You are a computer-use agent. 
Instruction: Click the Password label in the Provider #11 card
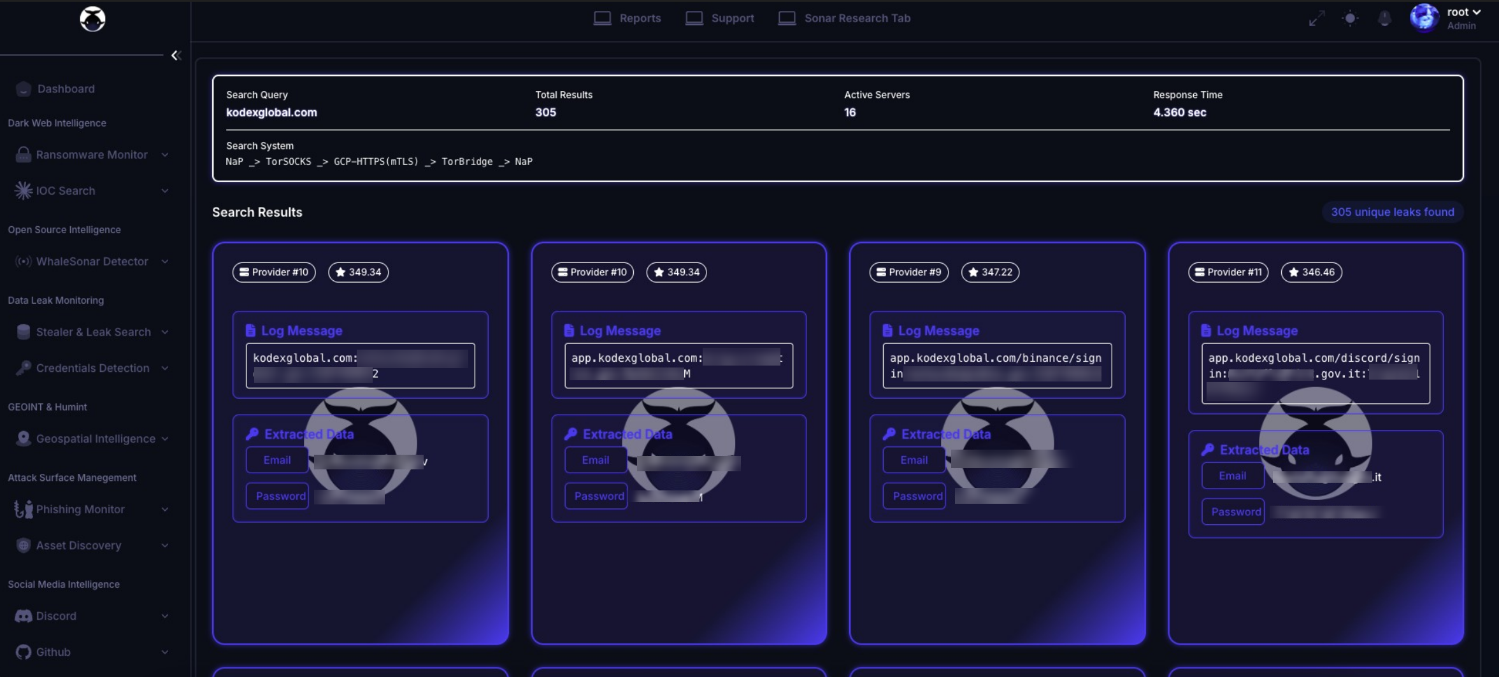click(x=1233, y=511)
